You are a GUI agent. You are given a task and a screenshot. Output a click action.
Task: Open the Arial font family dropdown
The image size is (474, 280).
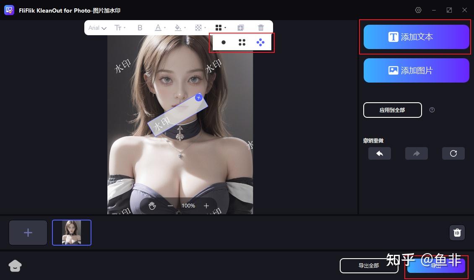pyautogui.click(x=97, y=28)
